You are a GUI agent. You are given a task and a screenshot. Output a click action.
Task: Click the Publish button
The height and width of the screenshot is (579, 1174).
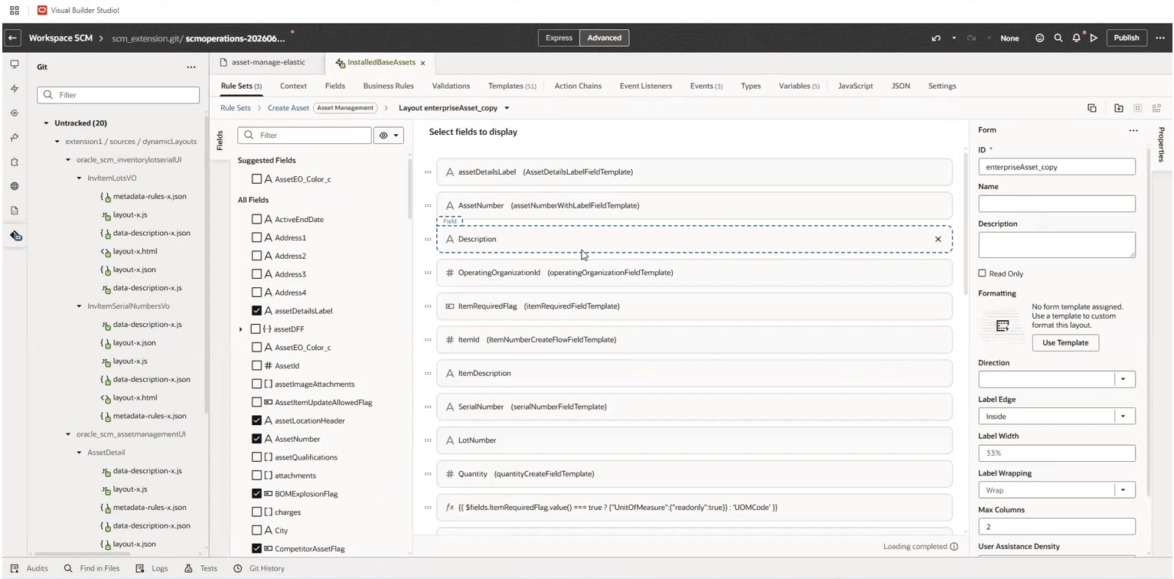pos(1127,38)
